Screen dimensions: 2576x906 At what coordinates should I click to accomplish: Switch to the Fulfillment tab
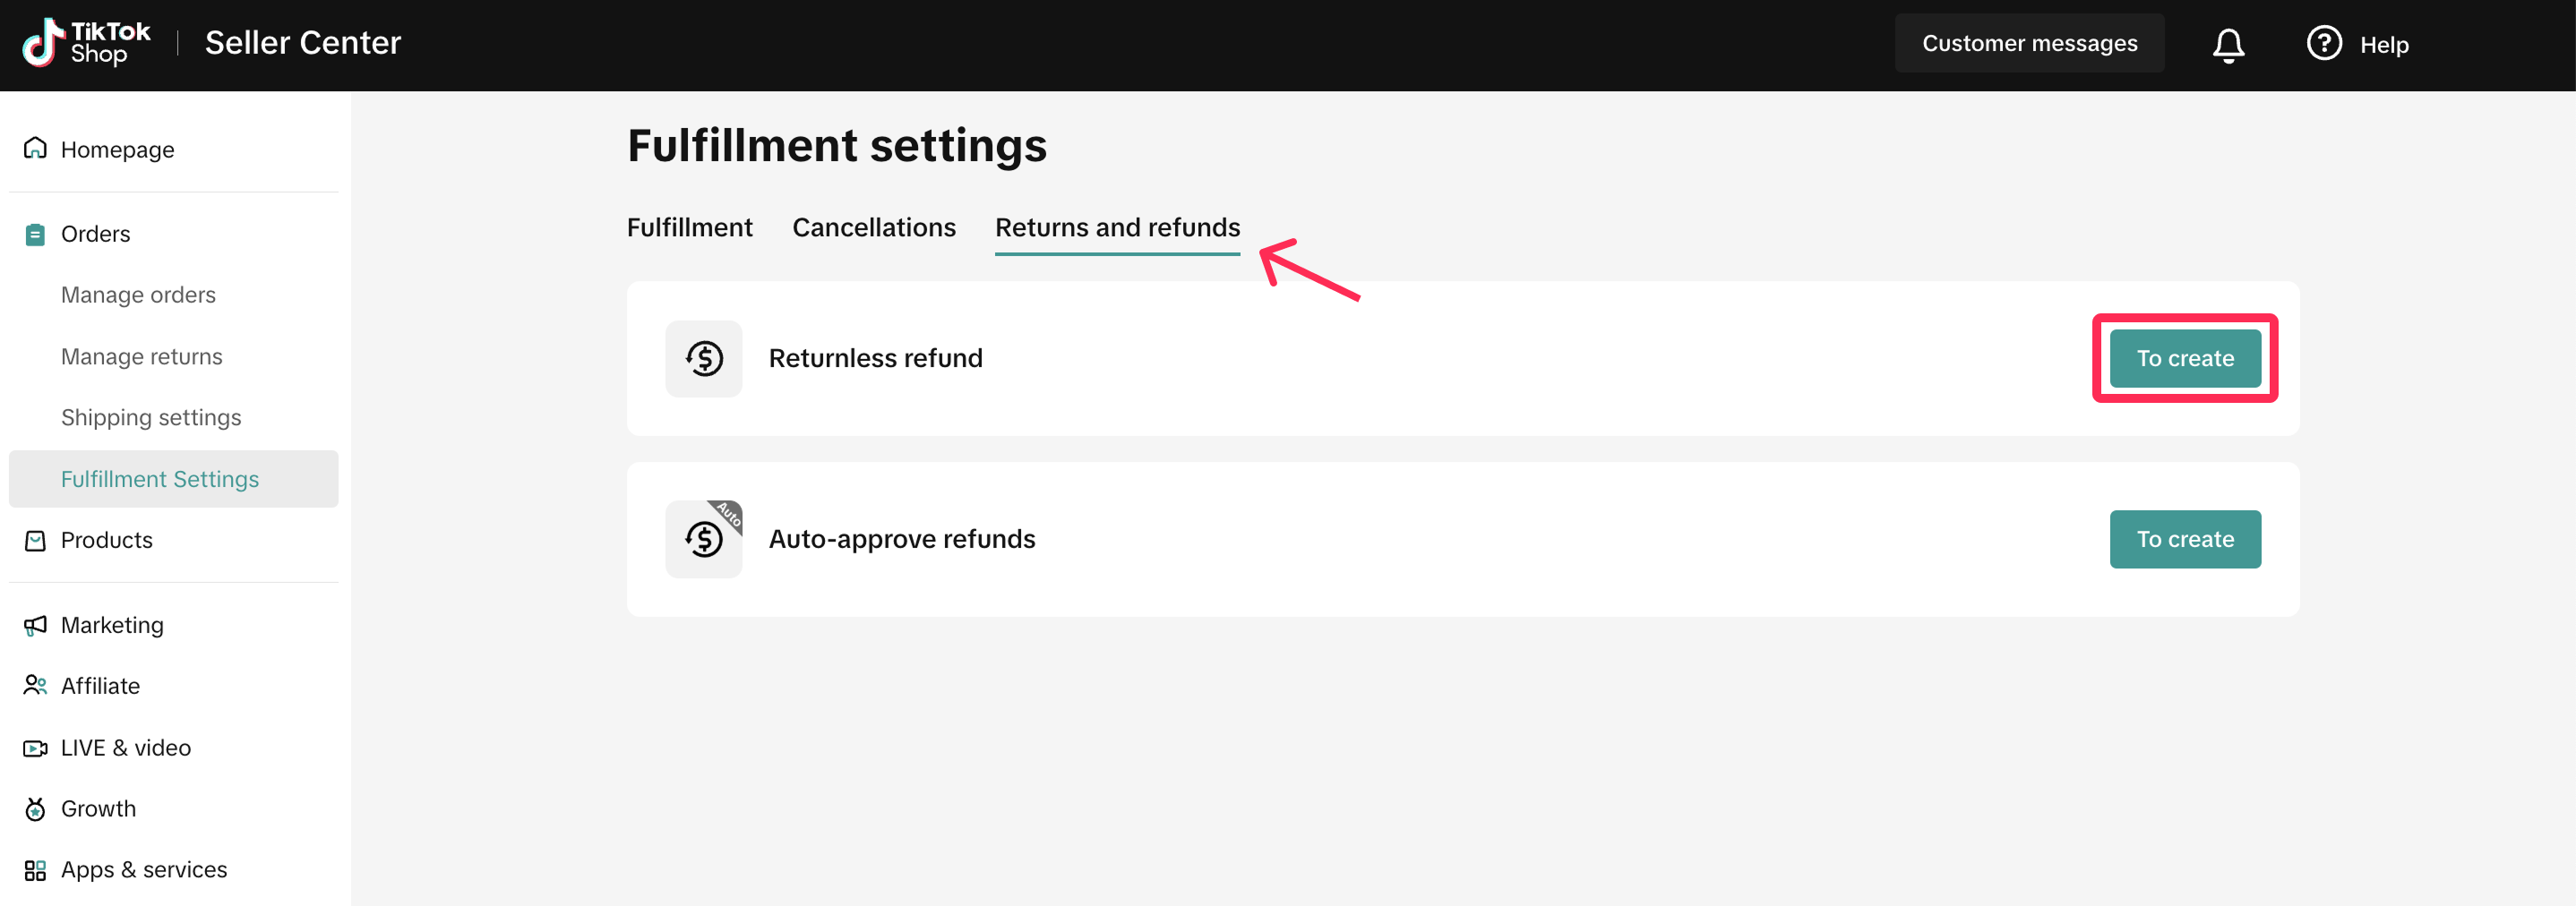[x=689, y=228]
